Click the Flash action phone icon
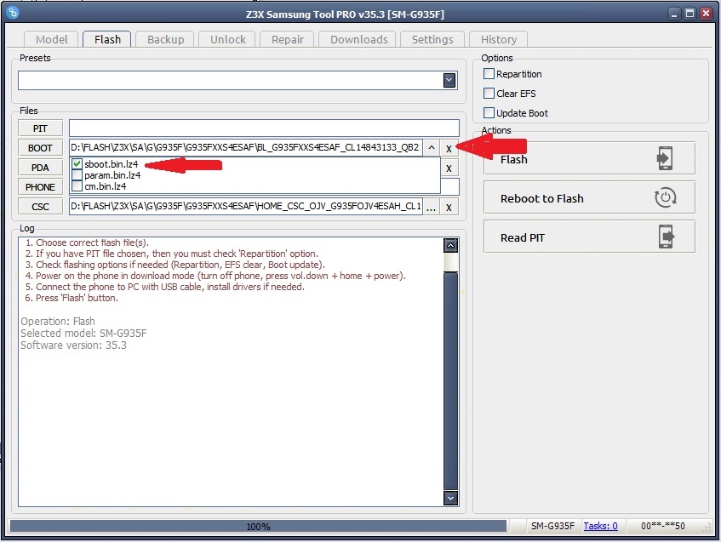Screen dimensions: 721x542 [665, 158]
